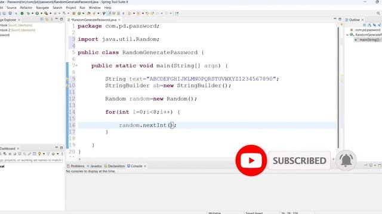Click the Open Type folder icon
The width and height of the screenshot is (382, 214).
click(x=89, y=13)
